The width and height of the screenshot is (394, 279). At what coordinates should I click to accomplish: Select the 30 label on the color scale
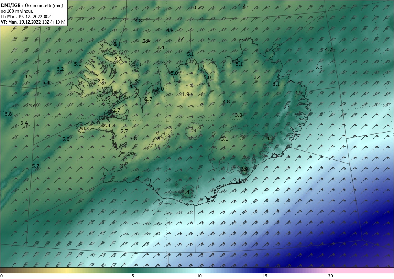(x=331, y=276)
